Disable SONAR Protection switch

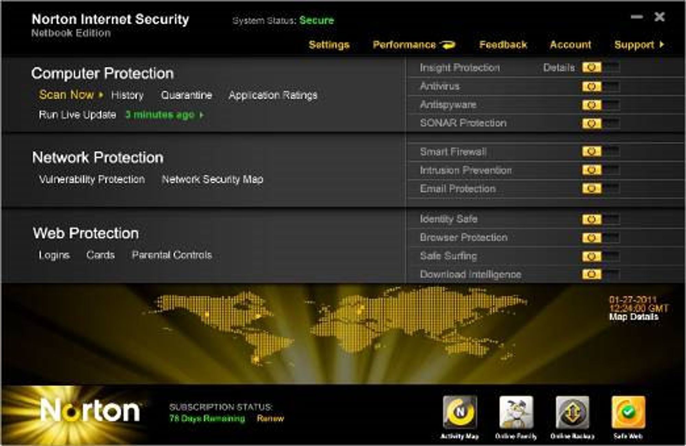tap(601, 123)
